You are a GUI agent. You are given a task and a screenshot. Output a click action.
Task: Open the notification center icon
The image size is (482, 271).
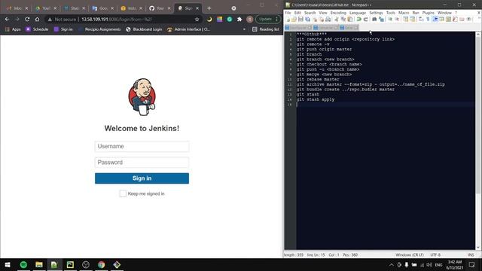click(472, 264)
